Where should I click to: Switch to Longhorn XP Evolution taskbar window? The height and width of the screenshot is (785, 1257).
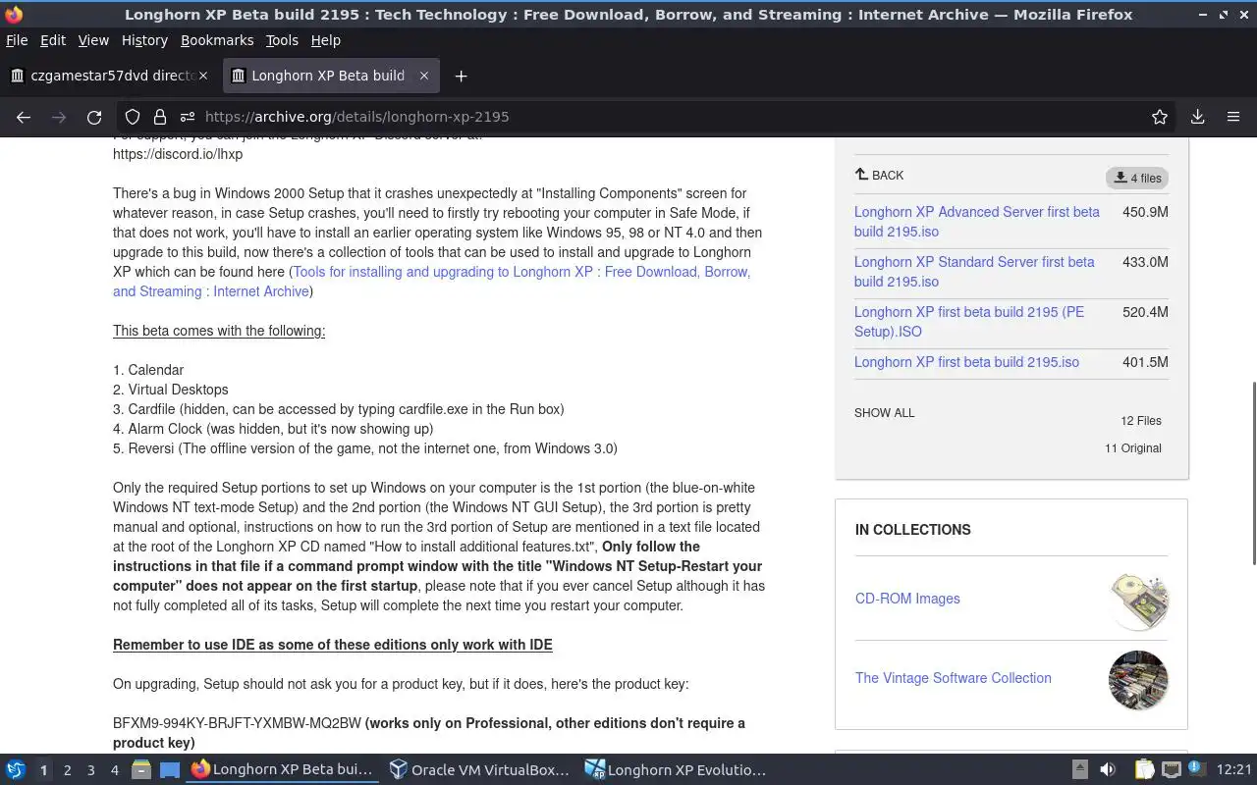(x=677, y=770)
